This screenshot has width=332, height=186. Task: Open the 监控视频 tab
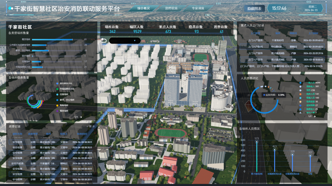tap(171, 8)
